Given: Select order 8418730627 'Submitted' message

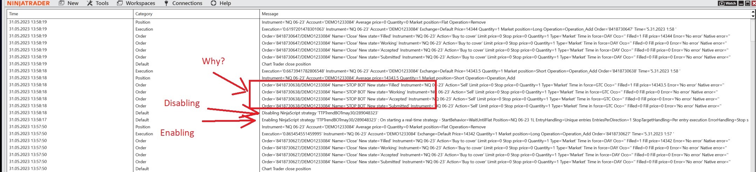Looking at the screenshot, I should tap(496, 162).
